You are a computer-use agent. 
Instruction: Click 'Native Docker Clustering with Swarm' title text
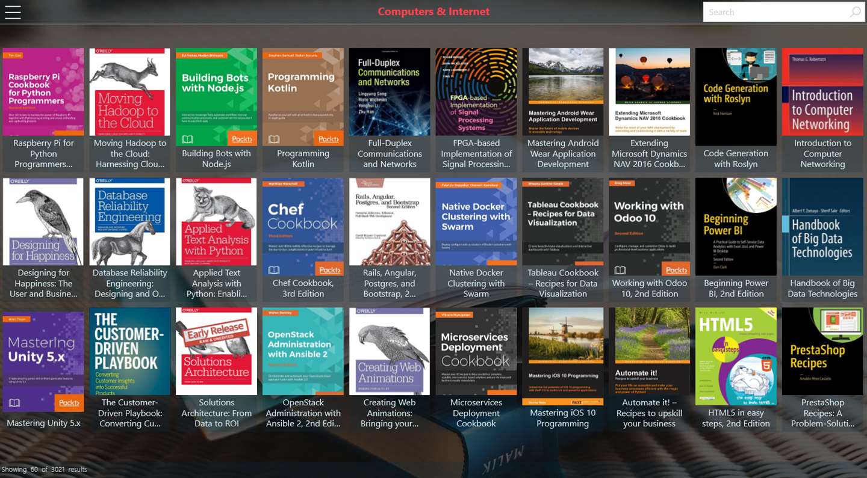476,284
